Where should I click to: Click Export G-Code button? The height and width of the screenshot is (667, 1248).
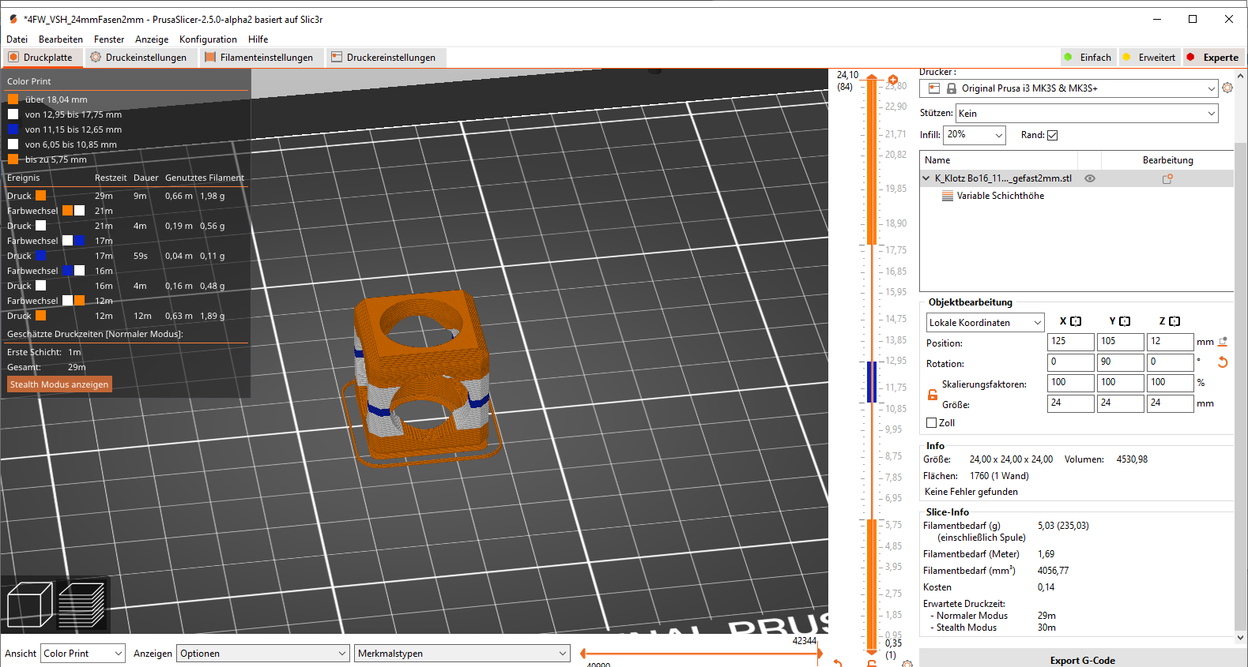(x=1082, y=661)
